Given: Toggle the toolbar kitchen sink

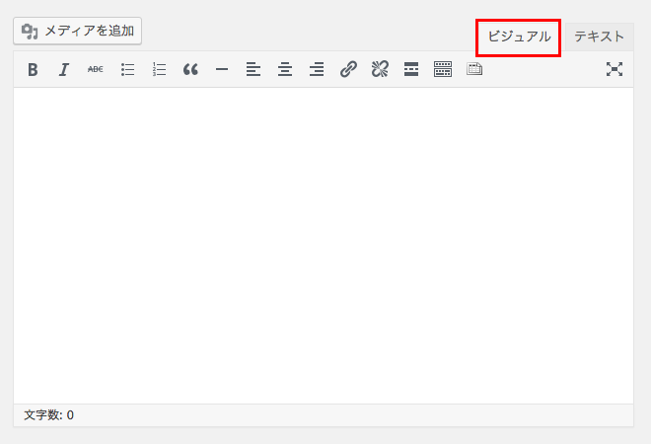Looking at the screenshot, I should tap(443, 69).
